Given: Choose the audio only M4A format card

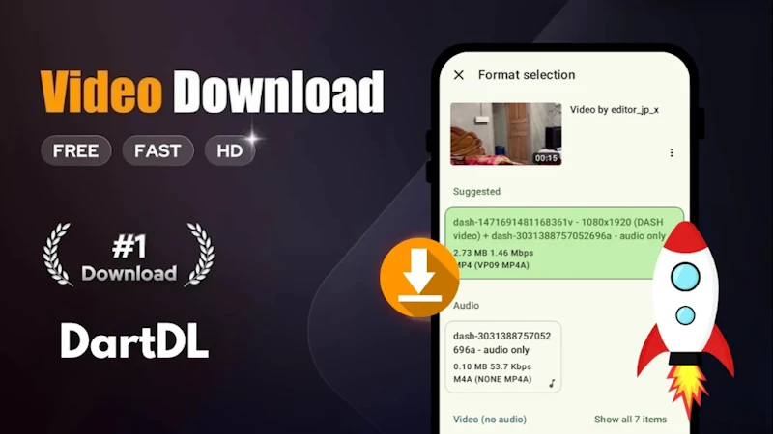Looking at the screenshot, I should tap(502, 357).
